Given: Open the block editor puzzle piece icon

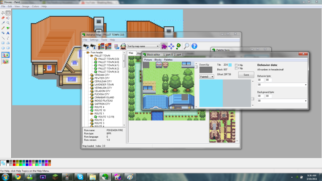Looking at the screenshot, I should (164, 46).
